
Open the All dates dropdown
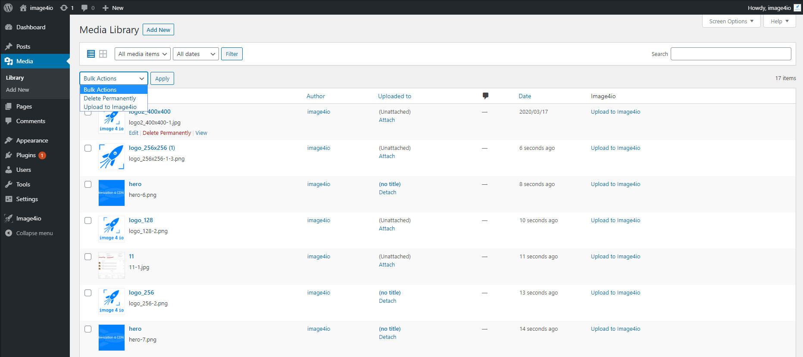point(196,54)
